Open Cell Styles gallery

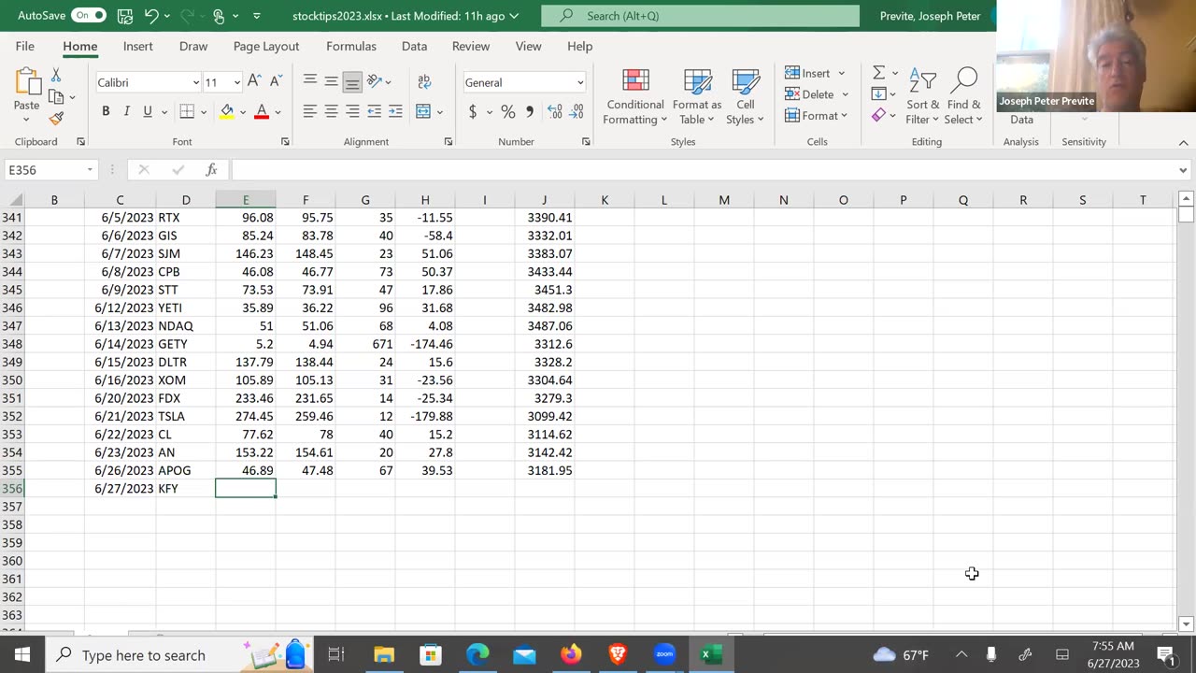coord(746,97)
